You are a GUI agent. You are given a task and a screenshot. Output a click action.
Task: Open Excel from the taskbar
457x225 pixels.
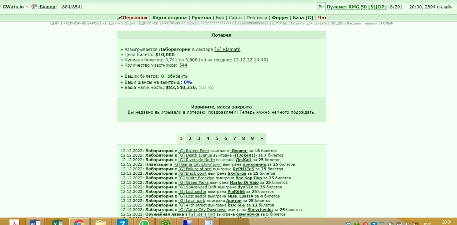click(57, 223)
